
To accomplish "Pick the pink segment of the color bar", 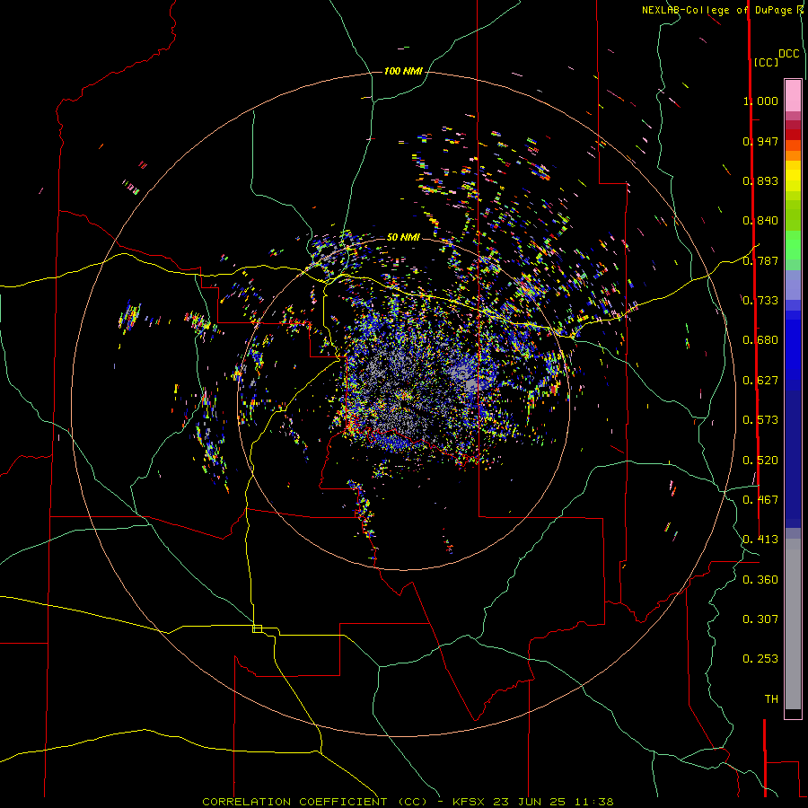I will click(x=793, y=96).
